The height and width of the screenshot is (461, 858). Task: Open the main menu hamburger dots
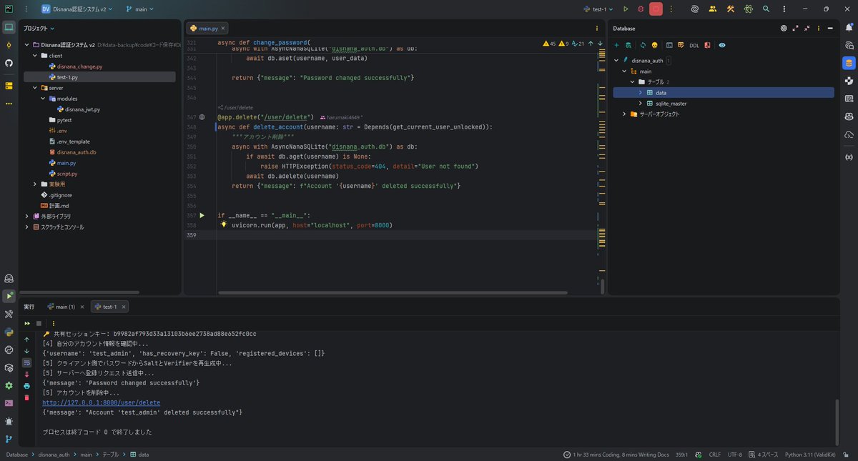point(27,9)
